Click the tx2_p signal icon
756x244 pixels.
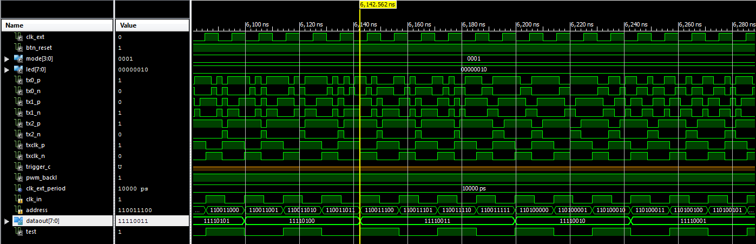point(18,123)
